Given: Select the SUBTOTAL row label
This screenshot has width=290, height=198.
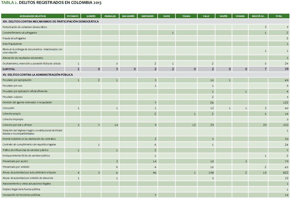Looking at the screenshot, I should tap(8, 69).
